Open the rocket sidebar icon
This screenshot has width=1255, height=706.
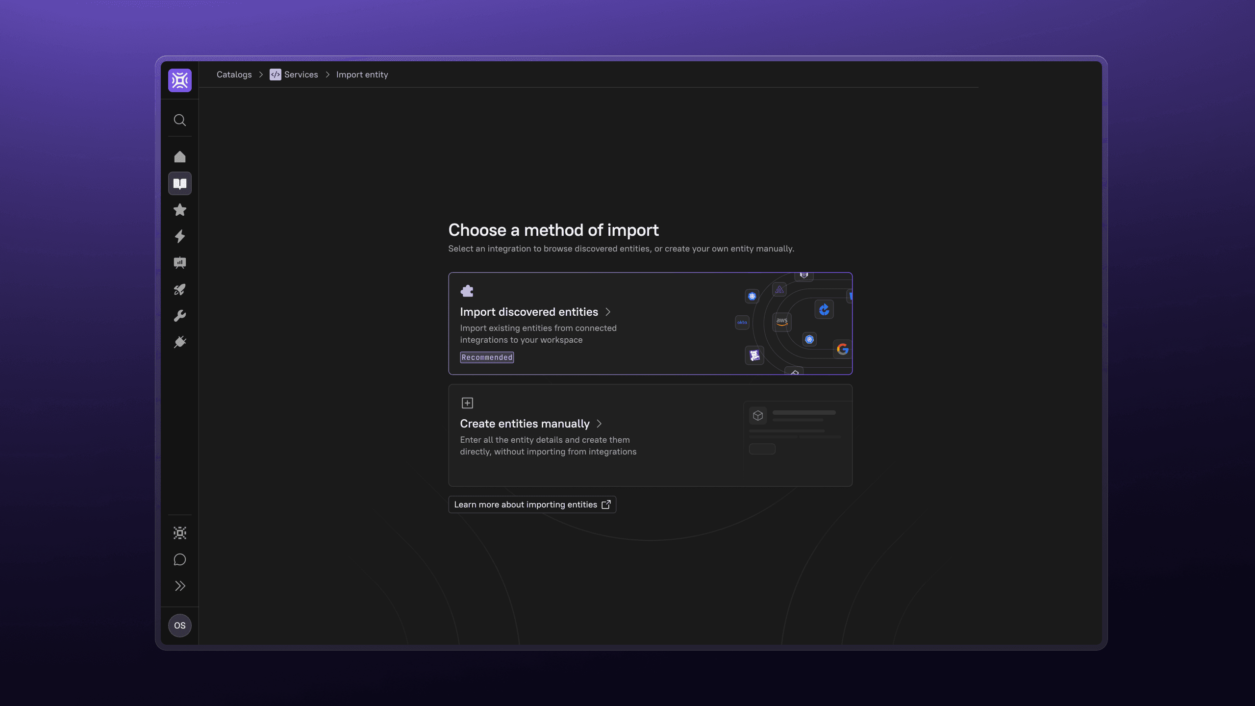pos(180,289)
